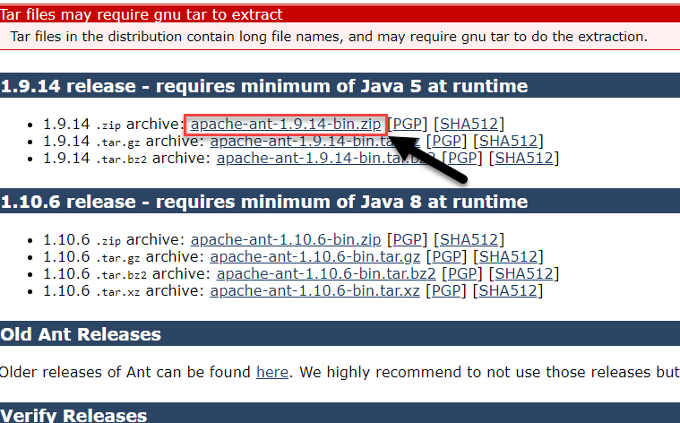The height and width of the screenshot is (423, 680).
Task: Open PGP signature for 1.10.6 tar.bz2
Action: tap(464, 273)
